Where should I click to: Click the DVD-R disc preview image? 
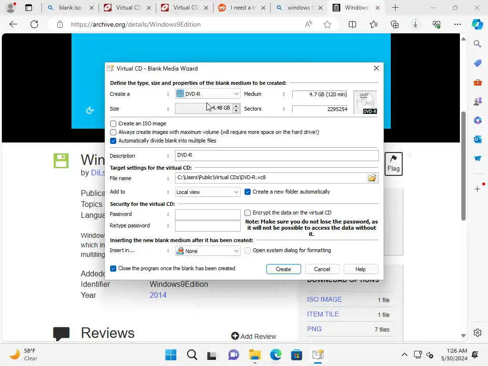366,102
